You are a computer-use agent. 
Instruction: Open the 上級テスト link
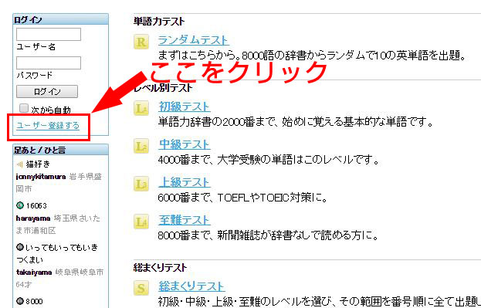[x=185, y=182]
